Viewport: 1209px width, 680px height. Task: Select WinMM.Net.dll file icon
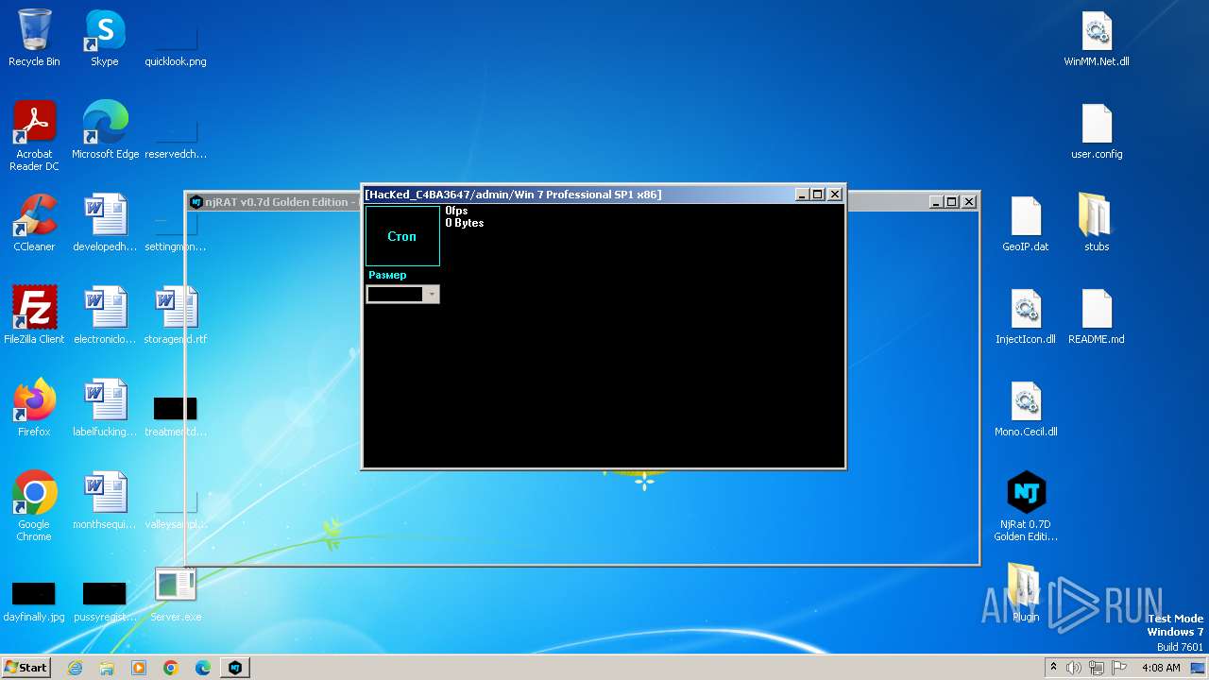click(x=1097, y=39)
